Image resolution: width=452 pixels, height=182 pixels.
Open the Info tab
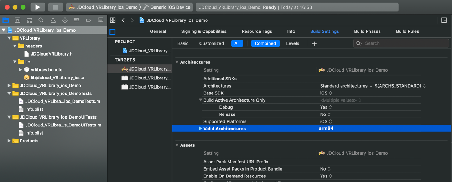pyautogui.click(x=291, y=31)
